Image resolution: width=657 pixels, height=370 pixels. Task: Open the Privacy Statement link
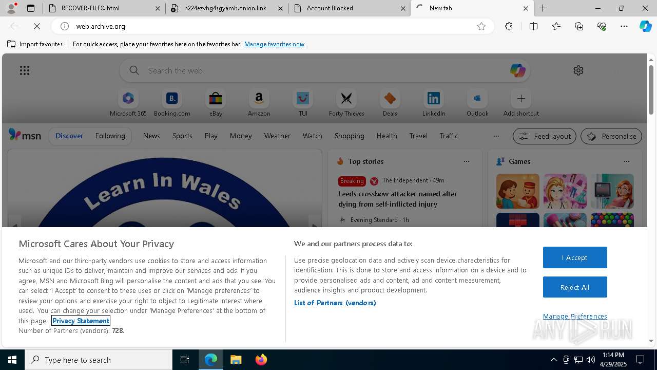(x=81, y=321)
